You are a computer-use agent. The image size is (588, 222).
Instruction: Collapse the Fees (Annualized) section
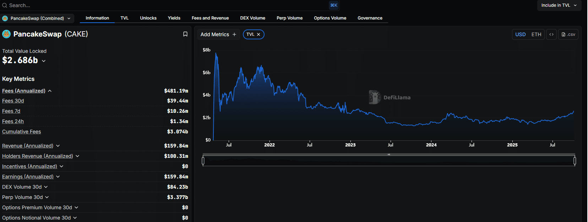(x=50, y=91)
